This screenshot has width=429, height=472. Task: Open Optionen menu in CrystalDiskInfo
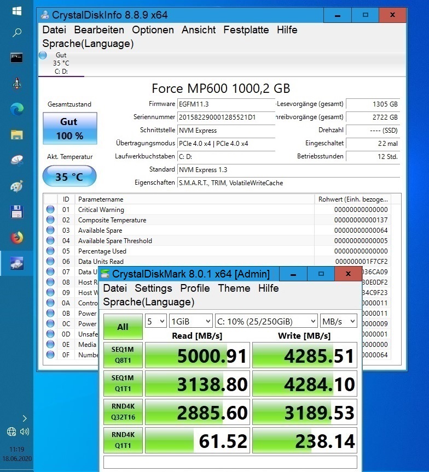click(x=153, y=30)
